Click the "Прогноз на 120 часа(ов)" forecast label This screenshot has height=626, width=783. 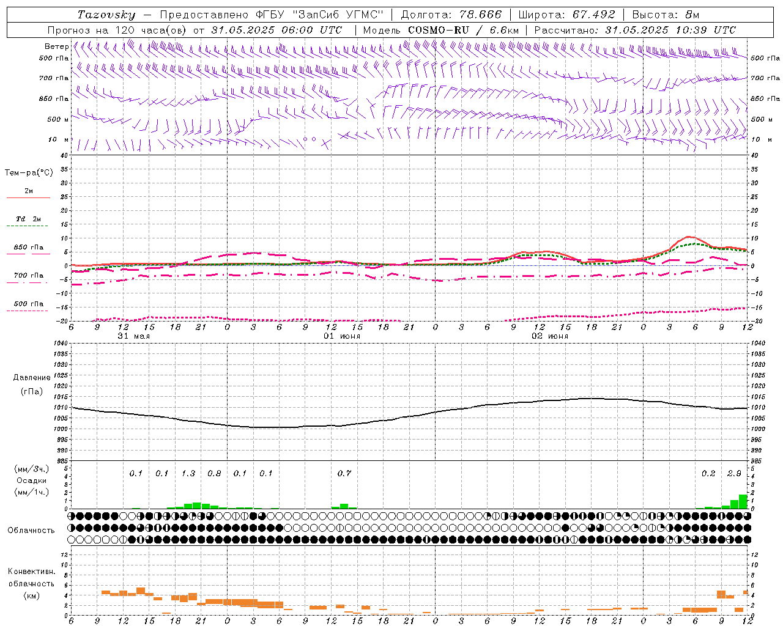[x=117, y=30]
